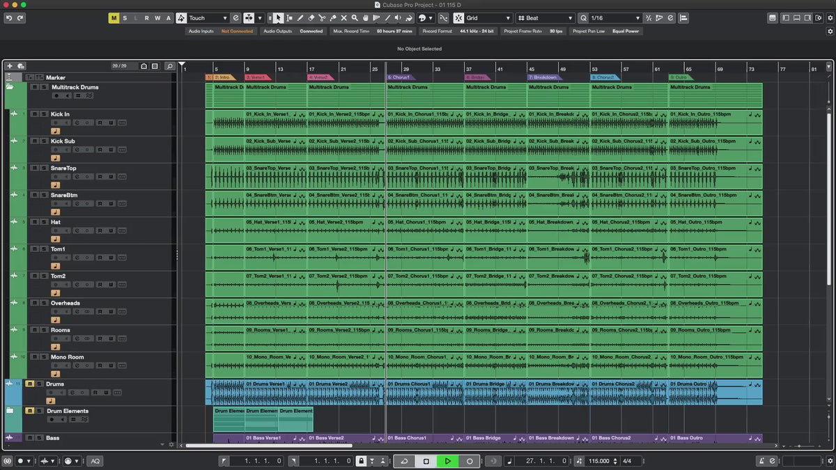Select the Mute X tool

click(x=343, y=18)
